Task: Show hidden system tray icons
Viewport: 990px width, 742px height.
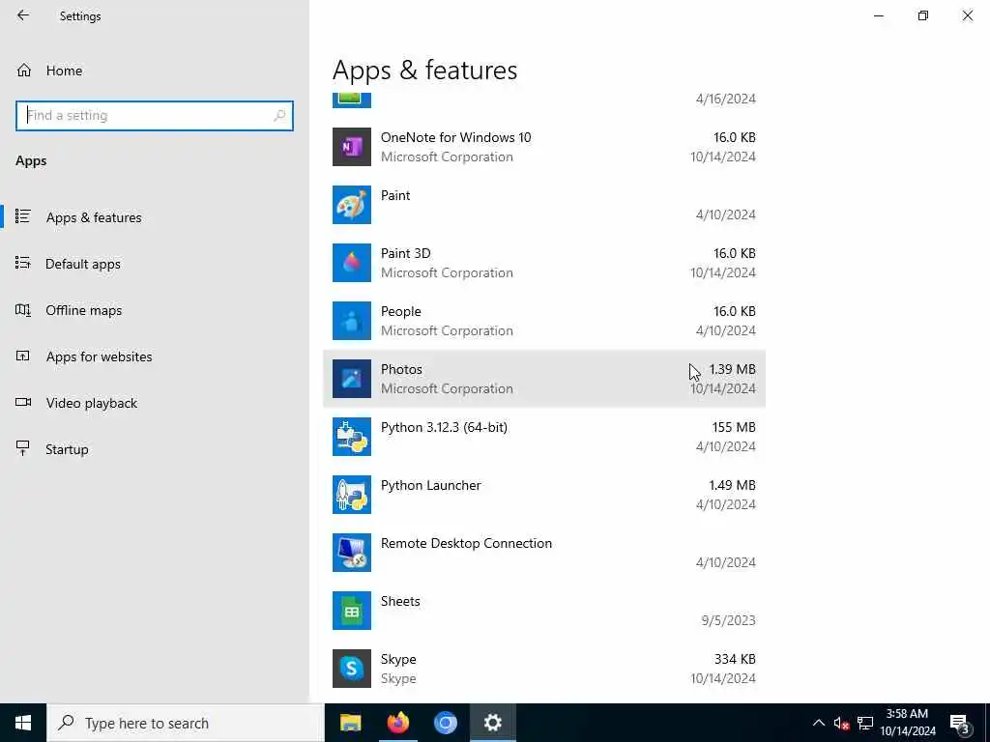Action: 818,723
